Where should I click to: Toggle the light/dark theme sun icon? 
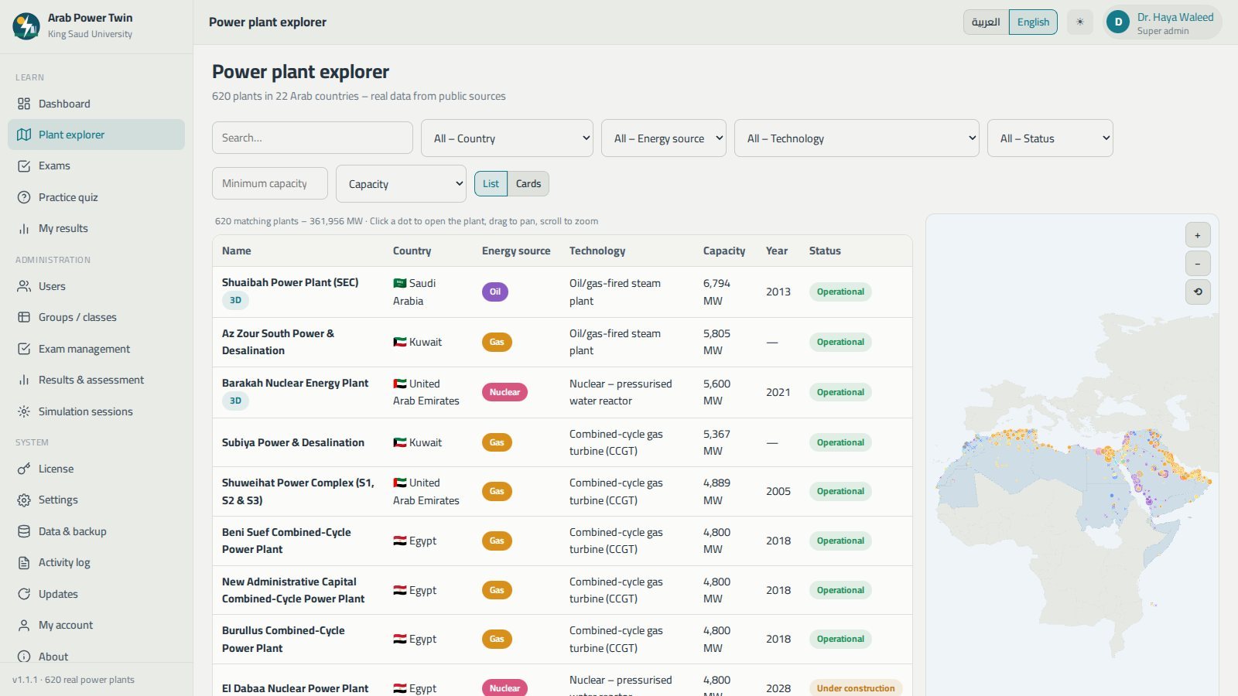click(1080, 22)
